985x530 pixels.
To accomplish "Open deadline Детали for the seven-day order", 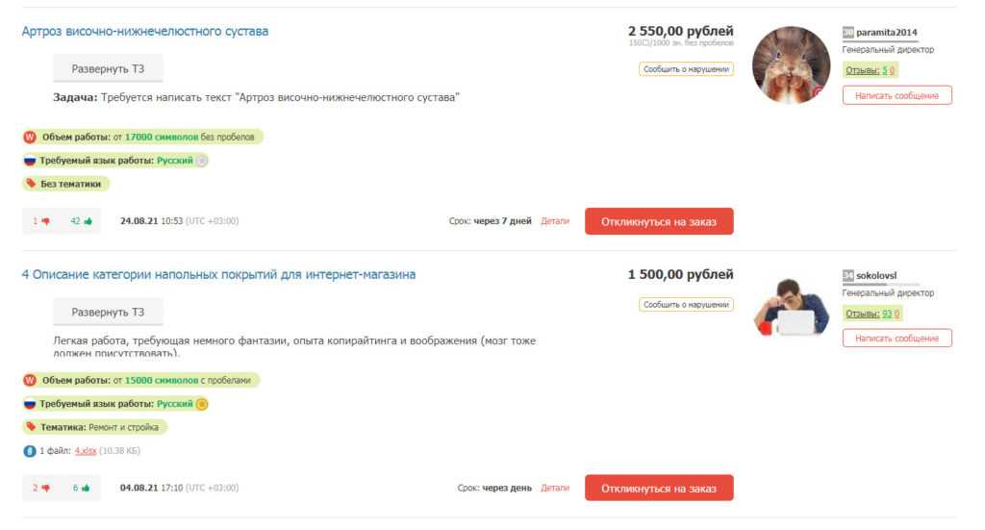I will coord(555,221).
